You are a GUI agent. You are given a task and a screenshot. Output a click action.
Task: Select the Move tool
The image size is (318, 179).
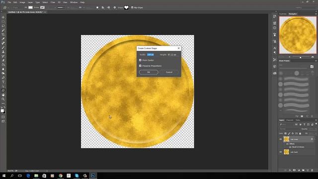[x=3, y=17]
